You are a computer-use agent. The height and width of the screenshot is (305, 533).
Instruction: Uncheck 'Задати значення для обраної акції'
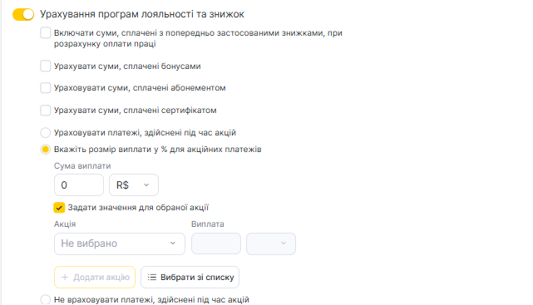point(59,208)
